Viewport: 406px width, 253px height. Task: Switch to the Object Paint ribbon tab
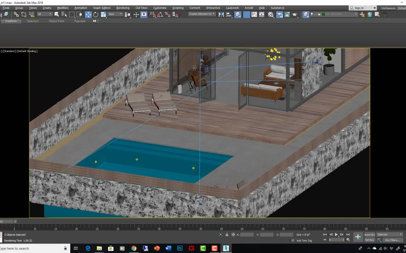click(x=56, y=21)
